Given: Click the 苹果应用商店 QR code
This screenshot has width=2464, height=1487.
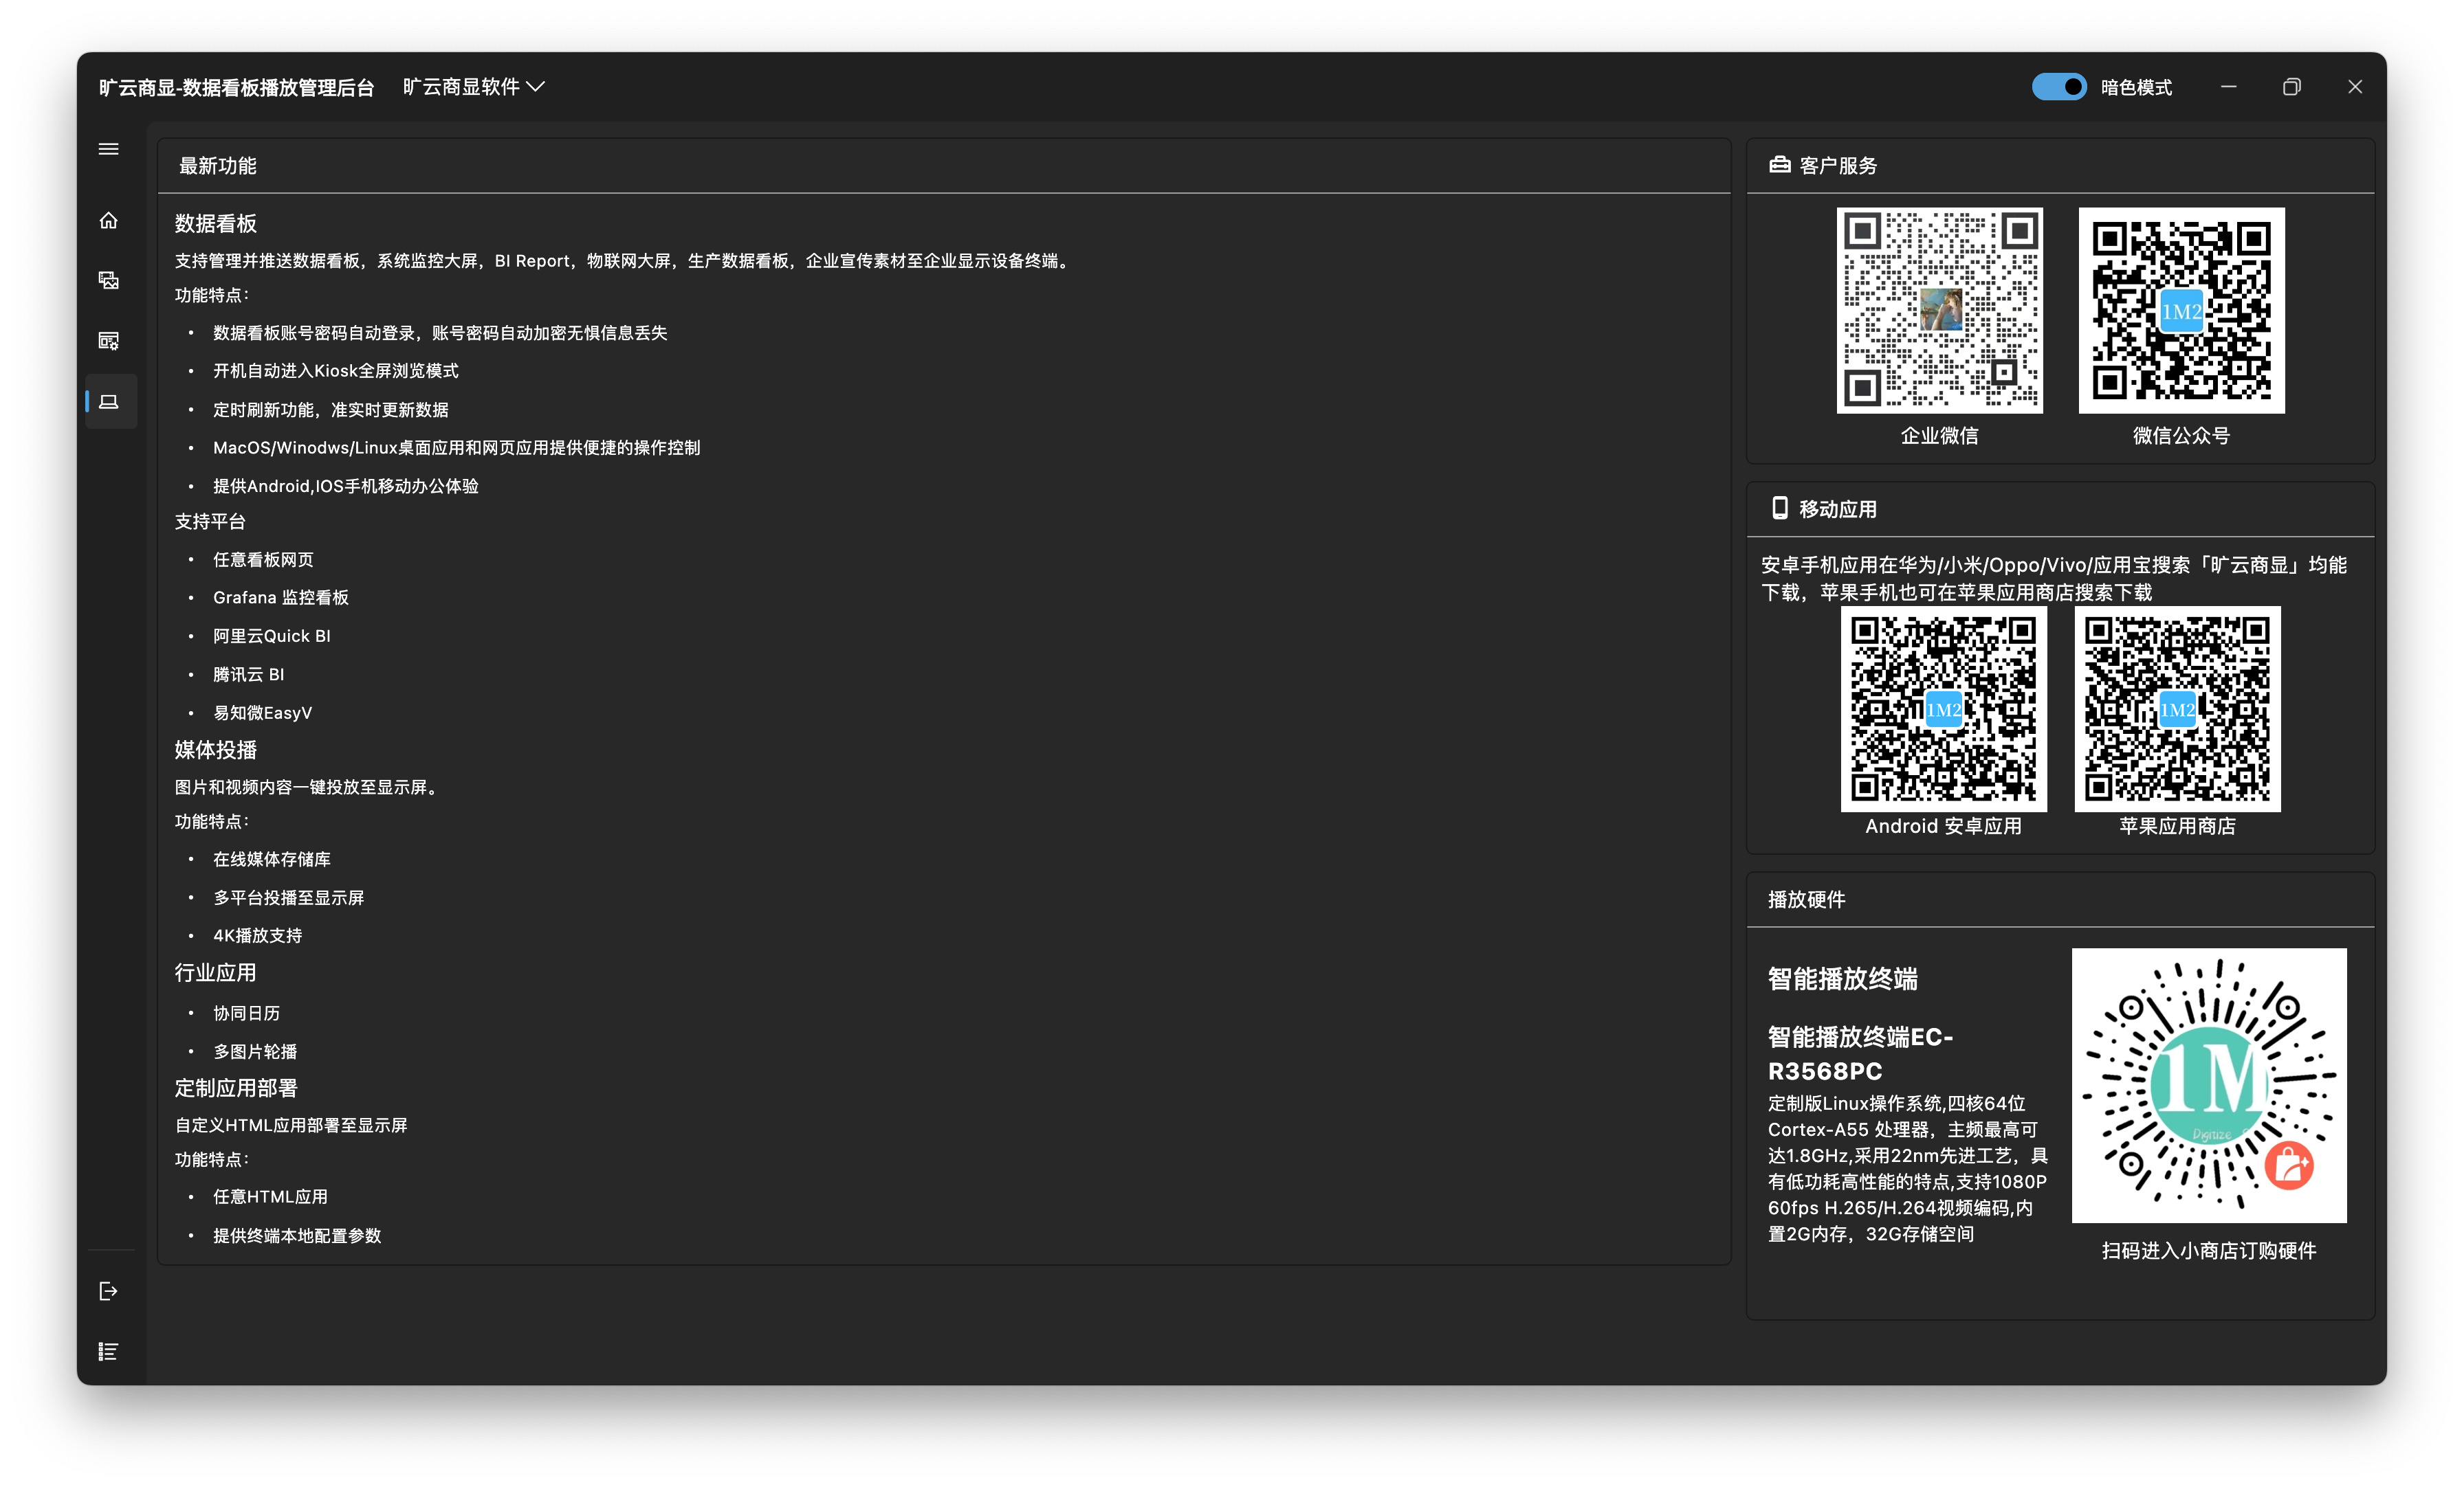Looking at the screenshot, I should coord(2178,708).
